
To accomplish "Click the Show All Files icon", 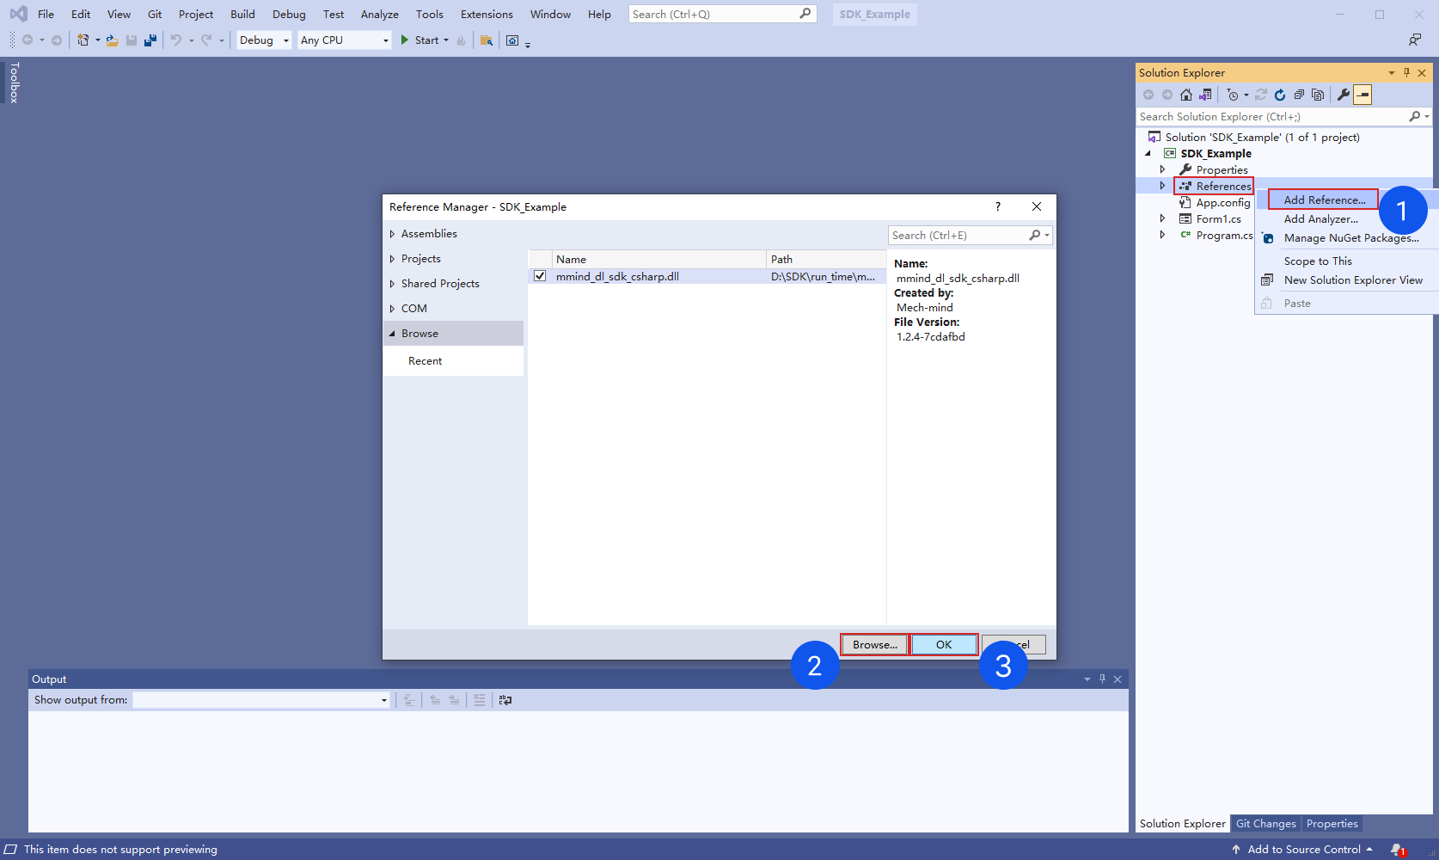I will click(1318, 95).
